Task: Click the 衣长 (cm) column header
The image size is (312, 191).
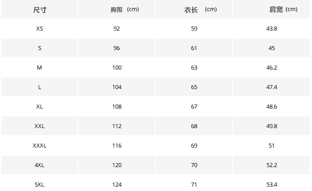Action: point(200,10)
